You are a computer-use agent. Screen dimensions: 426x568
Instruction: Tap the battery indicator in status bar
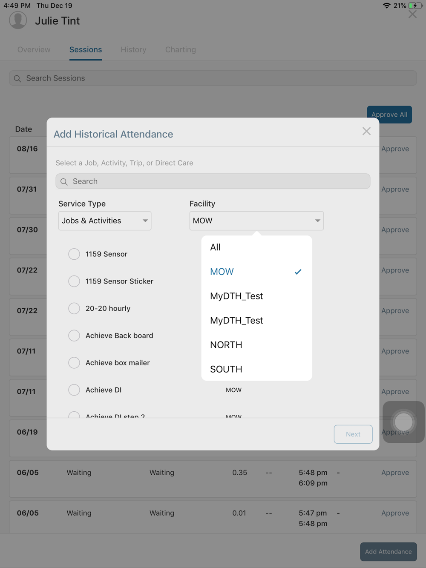pos(415,6)
